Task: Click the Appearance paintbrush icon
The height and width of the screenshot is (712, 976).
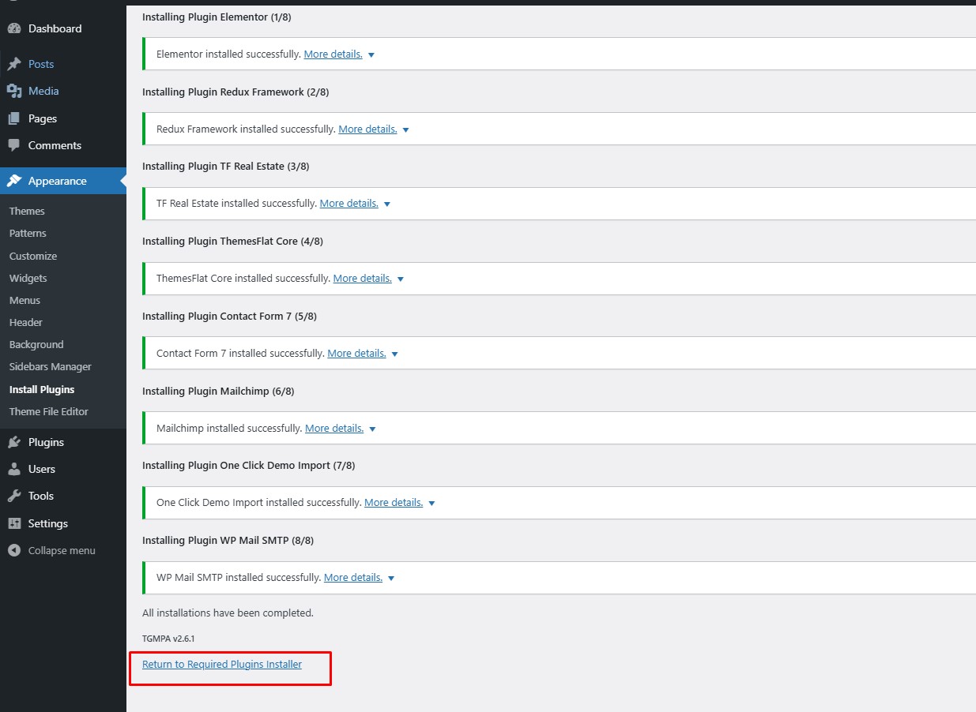Action: pyautogui.click(x=14, y=181)
